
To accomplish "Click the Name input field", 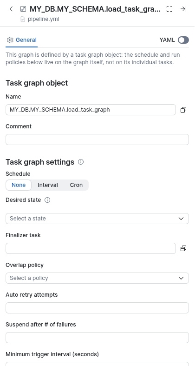I will [x=91, y=110].
